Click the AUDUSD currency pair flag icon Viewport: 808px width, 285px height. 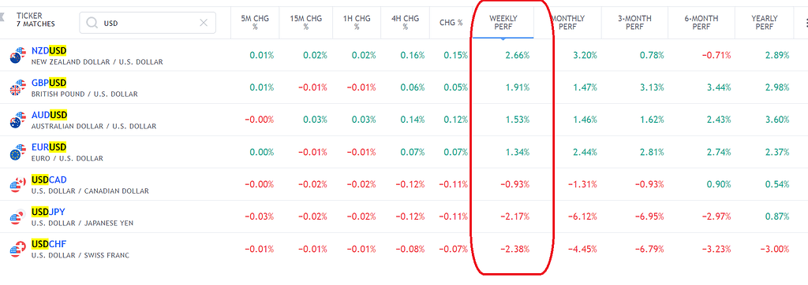tap(17, 120)
